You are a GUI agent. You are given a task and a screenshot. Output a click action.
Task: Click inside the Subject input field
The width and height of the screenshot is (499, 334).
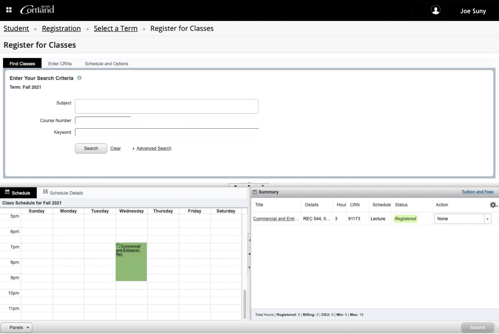(x=167, y=106)
